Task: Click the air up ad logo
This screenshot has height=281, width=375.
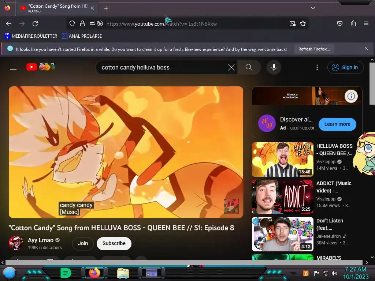Action: tap(267, 123)
